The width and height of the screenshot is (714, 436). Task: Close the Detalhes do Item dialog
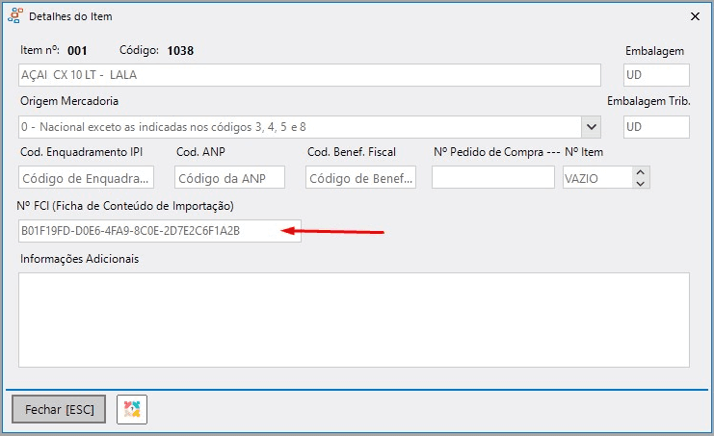[695, 16]
